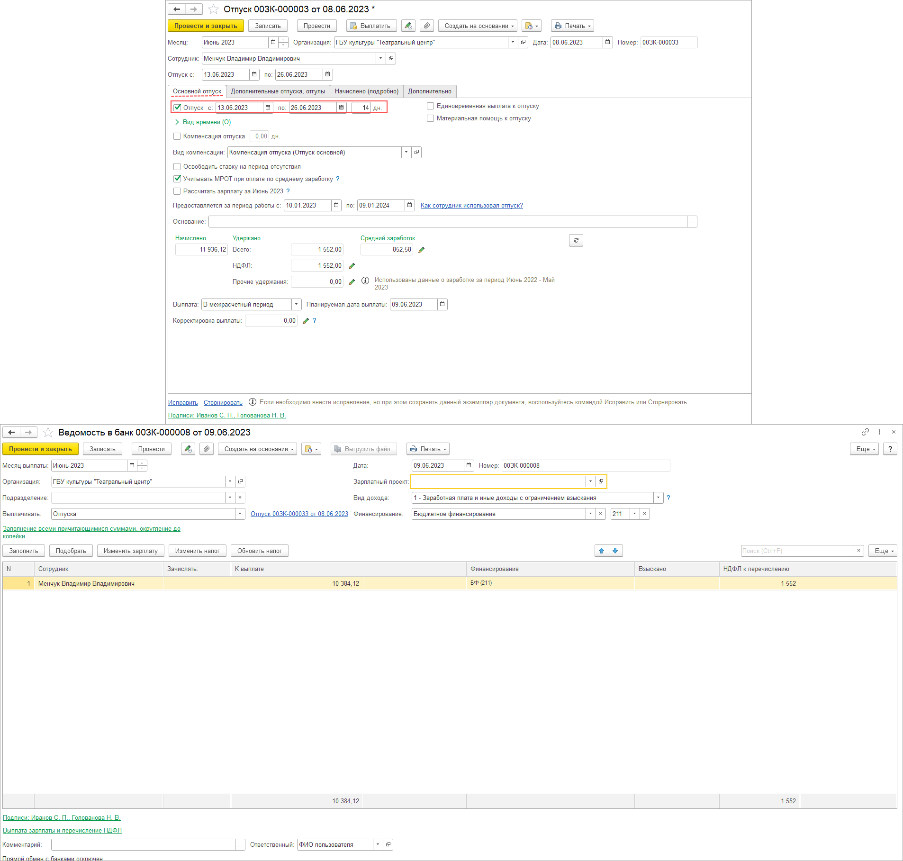Screen dimensions: 903x861
Task: Open the three-dots menu in the Ведомость header
Action: tap(879, 432)
